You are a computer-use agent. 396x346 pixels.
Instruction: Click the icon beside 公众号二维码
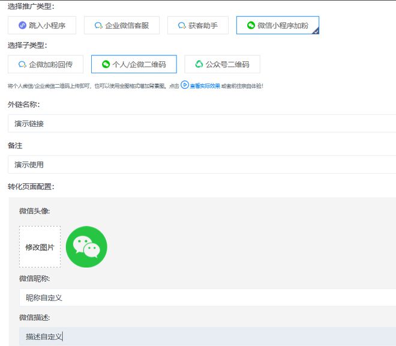coord(199,64)
